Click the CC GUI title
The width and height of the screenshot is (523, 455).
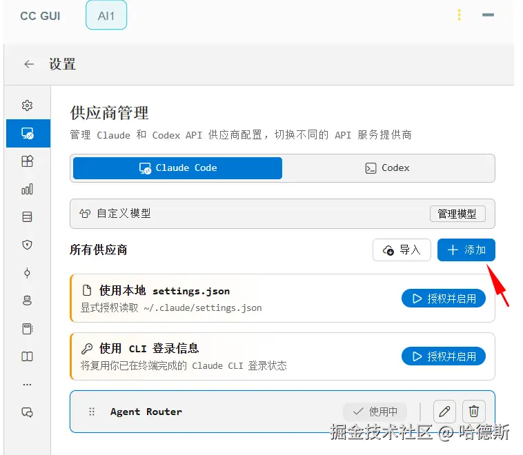pyautogui.click(x=40, y=16)
